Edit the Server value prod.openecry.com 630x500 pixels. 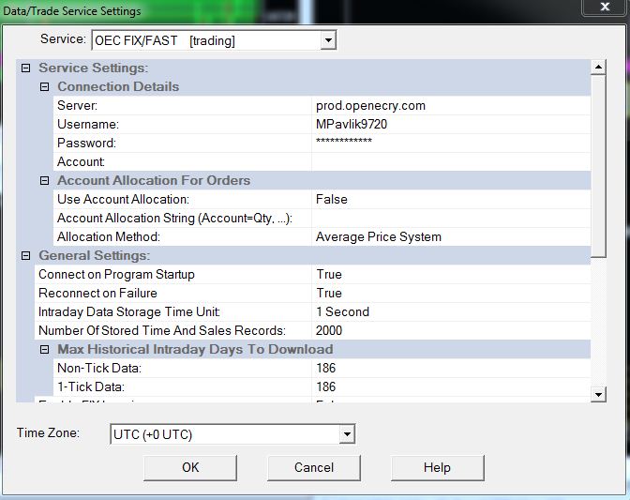point(451,106)
